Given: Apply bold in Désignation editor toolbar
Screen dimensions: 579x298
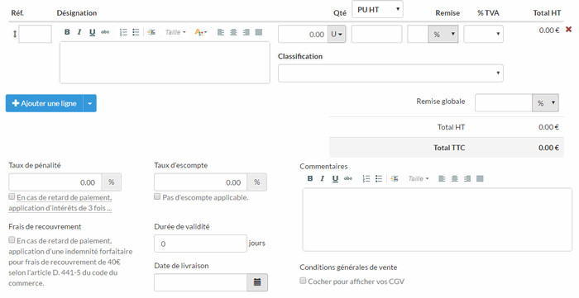Looking at the screenshot, I should (x=67, y=32).
